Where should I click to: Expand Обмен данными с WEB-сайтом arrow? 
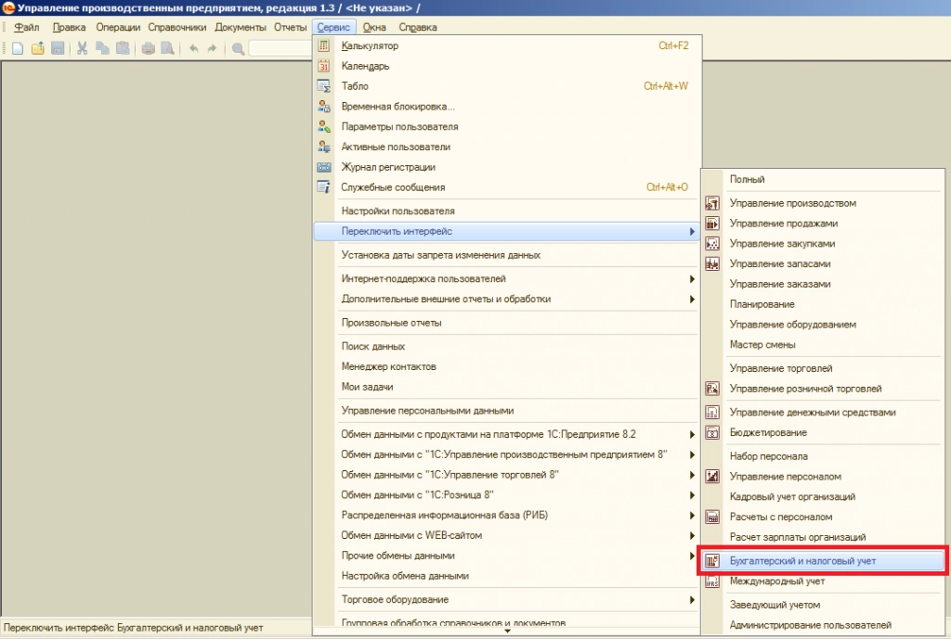point(691,535)
